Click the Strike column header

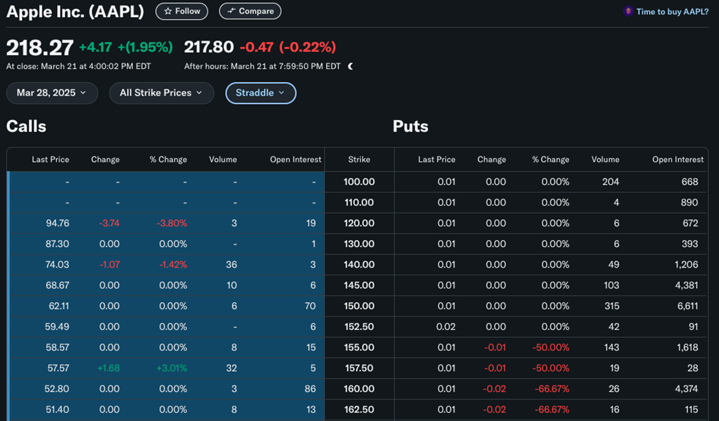pos(359,159)
